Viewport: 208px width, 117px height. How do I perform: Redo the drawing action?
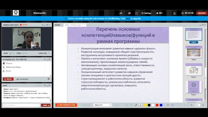point(131,105)
